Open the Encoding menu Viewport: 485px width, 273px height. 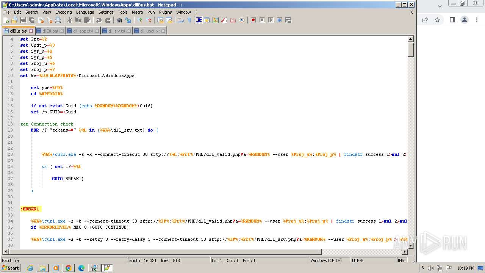63,12
